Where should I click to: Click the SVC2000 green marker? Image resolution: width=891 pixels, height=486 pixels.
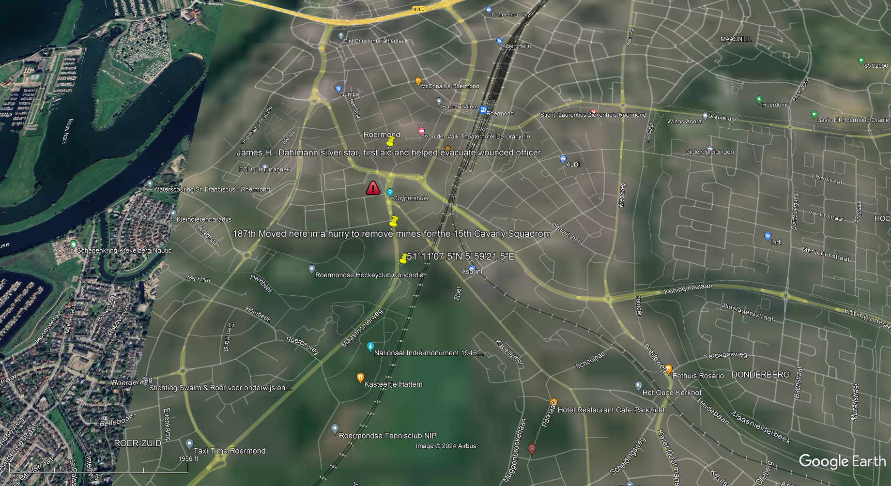click(860, 61)
